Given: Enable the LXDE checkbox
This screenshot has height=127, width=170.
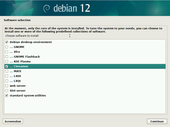Looking at the screenshot, I should (7, 76).
